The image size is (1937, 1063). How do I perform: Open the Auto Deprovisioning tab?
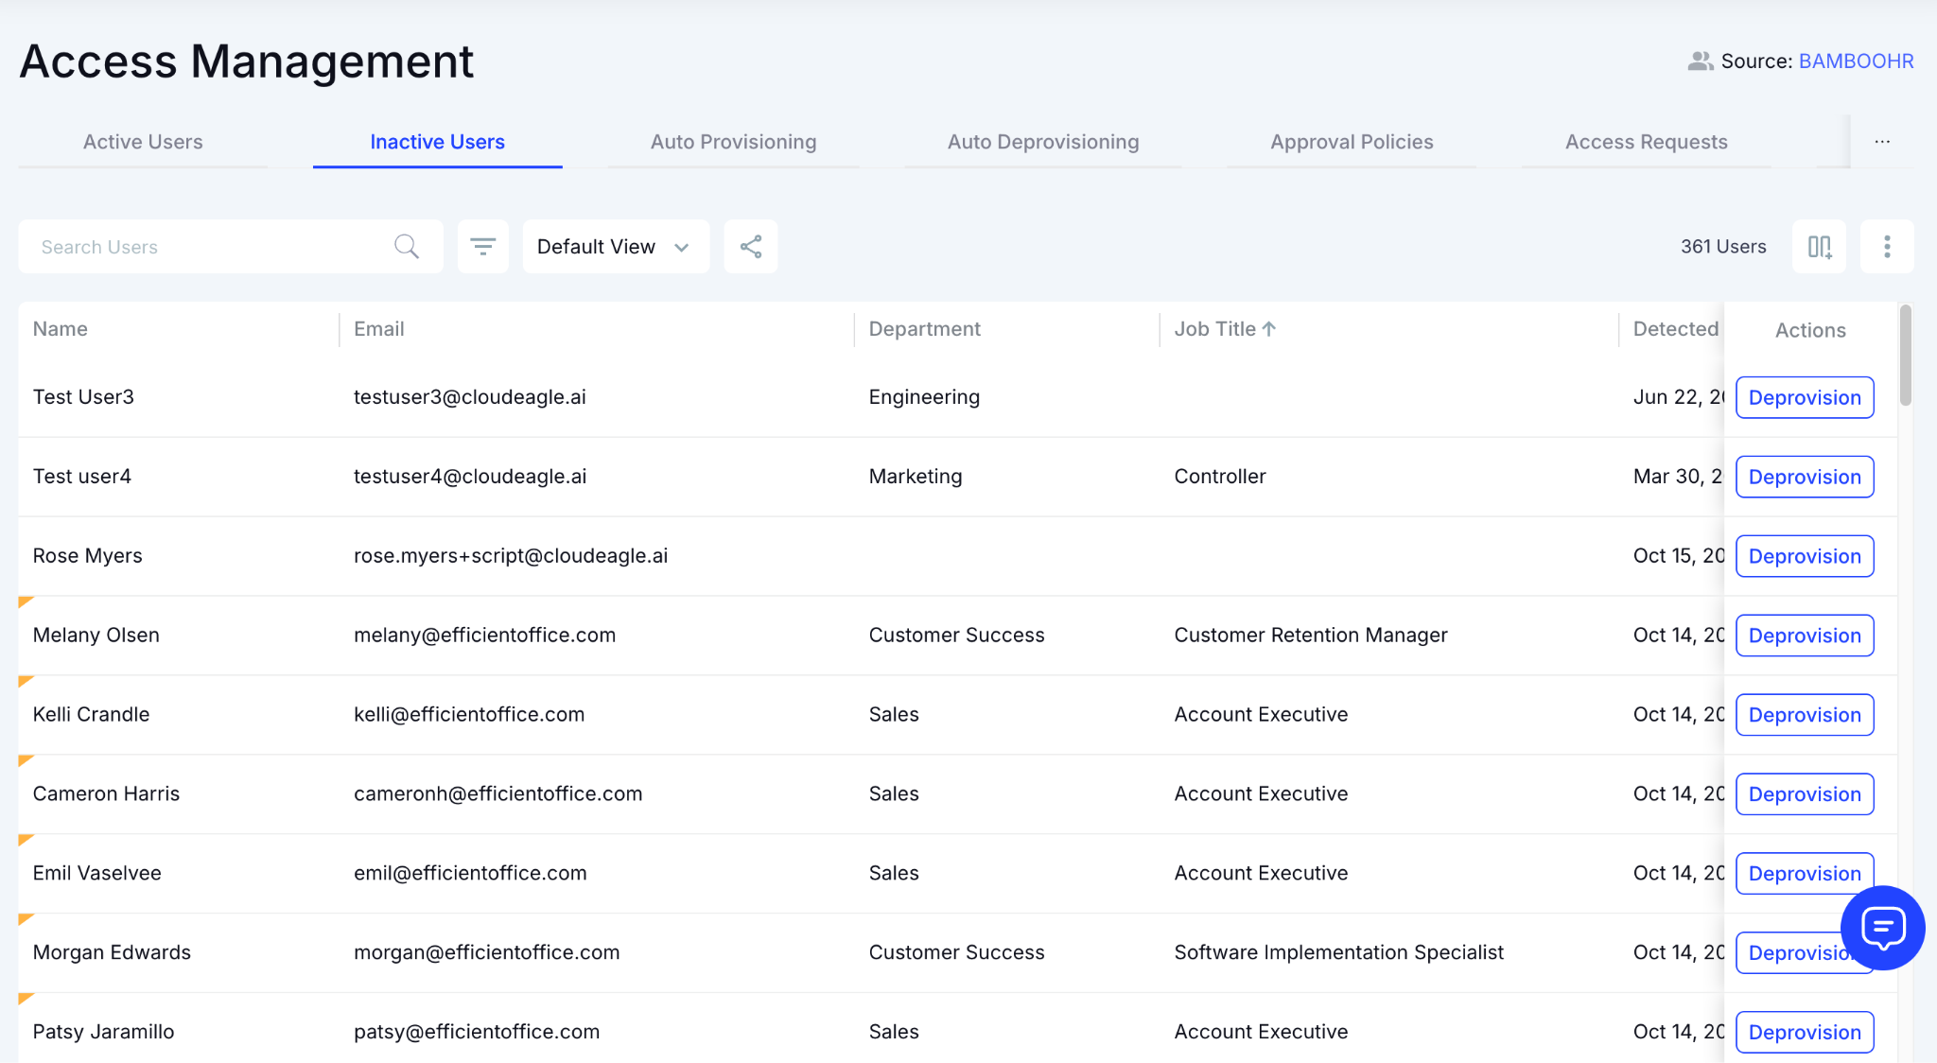coord(1042,142)
